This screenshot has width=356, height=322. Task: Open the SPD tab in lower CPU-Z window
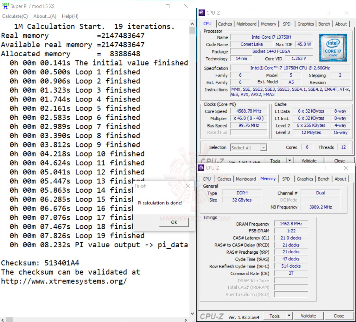tap(286, 179)
